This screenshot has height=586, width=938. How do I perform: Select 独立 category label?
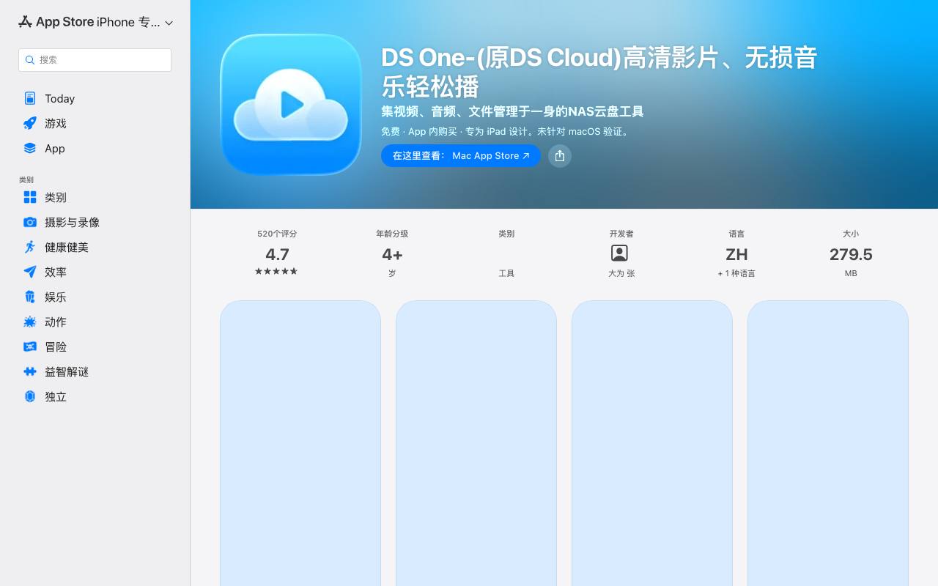[56, 396]
